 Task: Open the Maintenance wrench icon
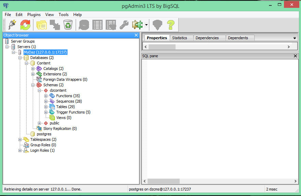pyautogui.click(x=124, y=25)
